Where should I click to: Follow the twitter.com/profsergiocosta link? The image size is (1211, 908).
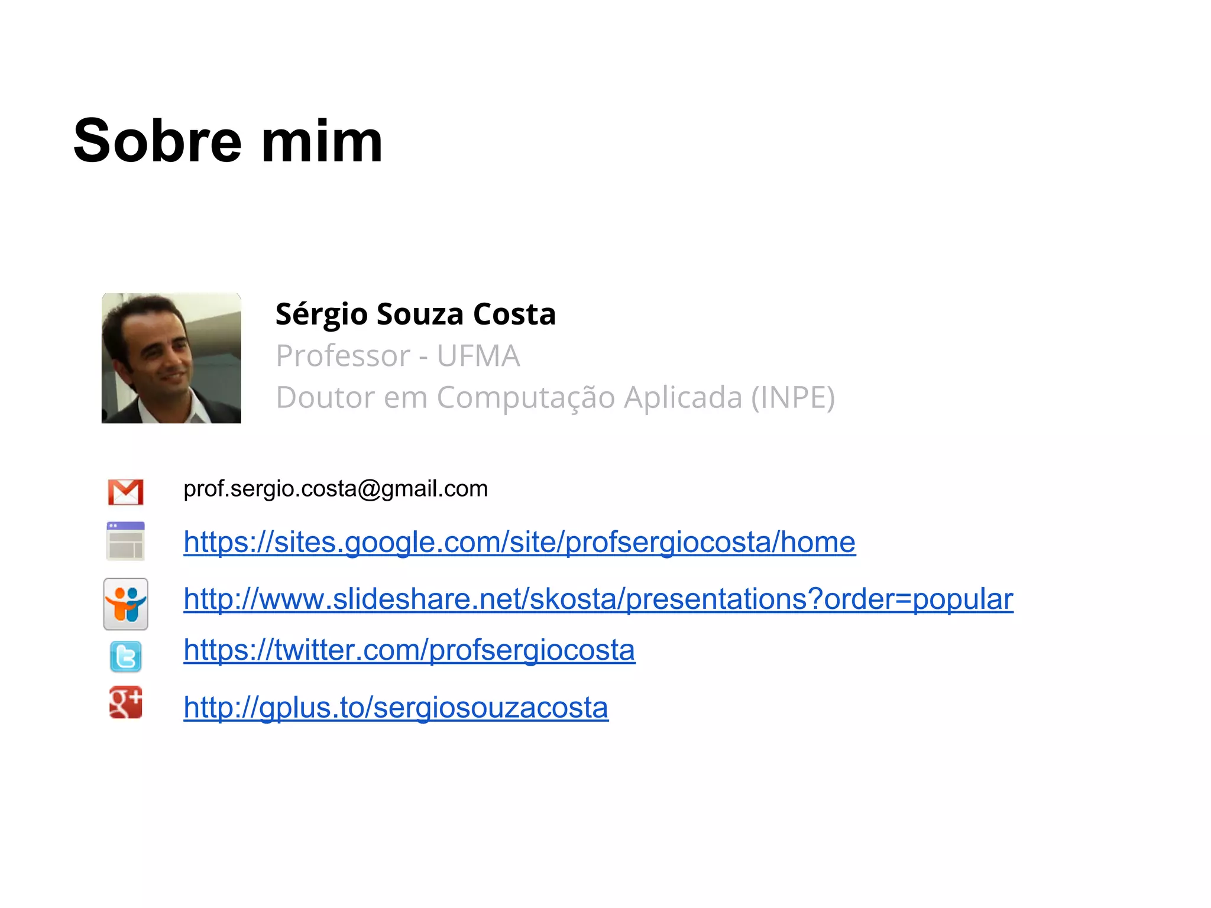click(x=409, y=650)
